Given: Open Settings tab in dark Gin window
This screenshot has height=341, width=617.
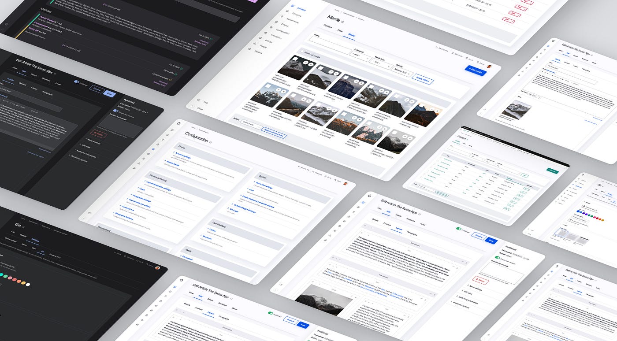Looking at the screenshot, I should point(35,241).
